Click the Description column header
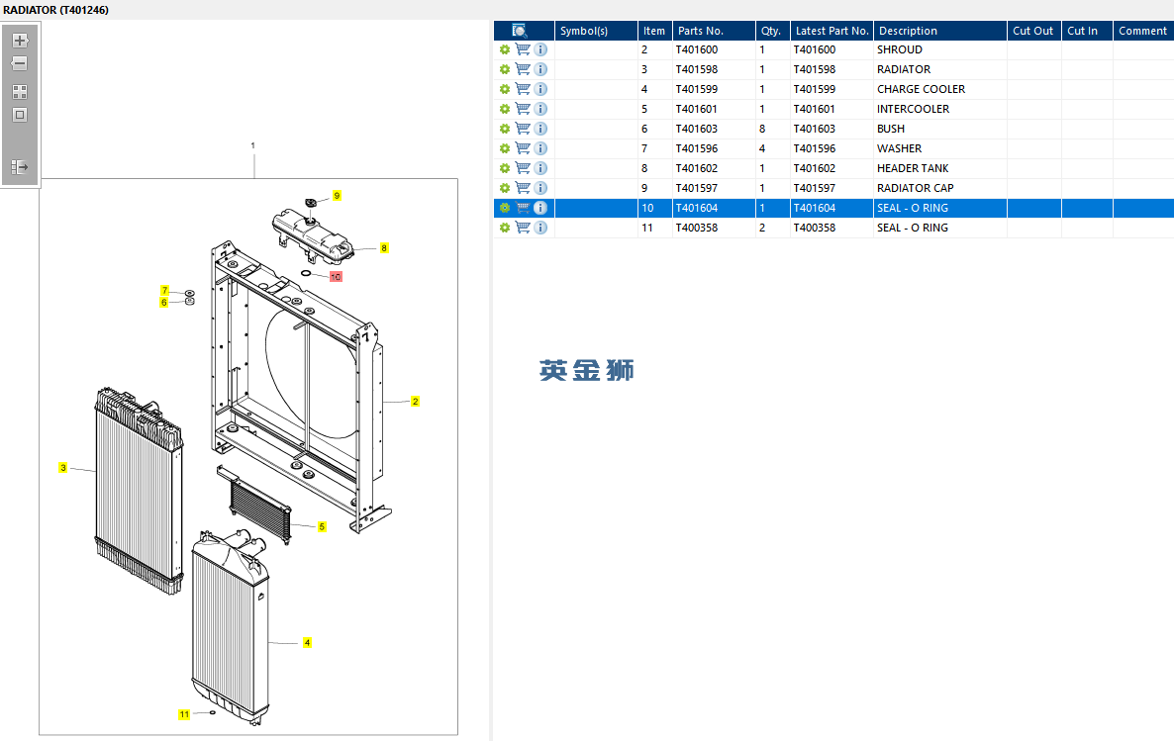Screen dimensions: 1174x741 click(x=939, y=31)
